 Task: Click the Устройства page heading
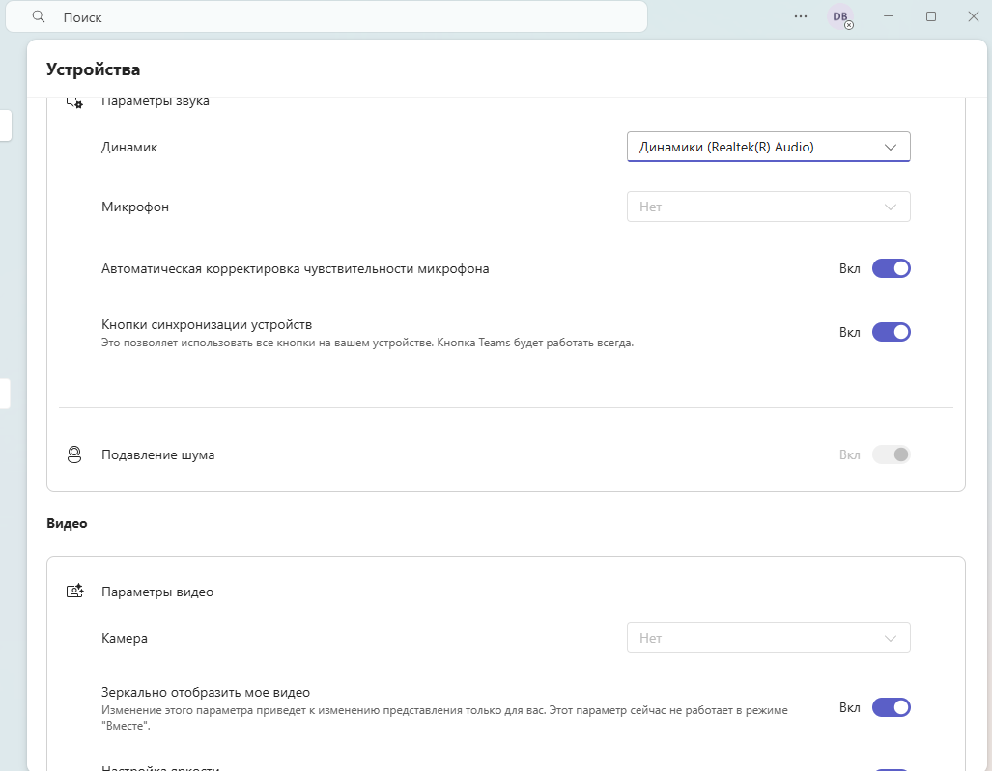click(x=93, y=69)
